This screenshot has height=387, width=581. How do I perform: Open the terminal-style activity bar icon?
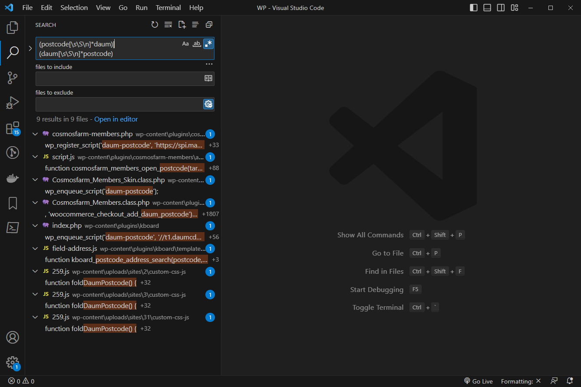tap(13, 228)
